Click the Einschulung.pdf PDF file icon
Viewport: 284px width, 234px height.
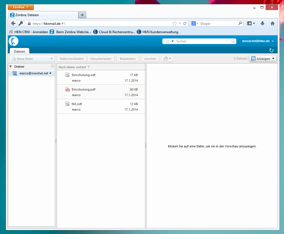(68, 89)
